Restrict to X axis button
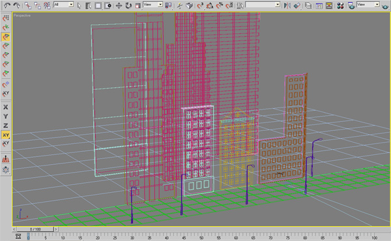The image size is (391, 241). coord(6,107)
